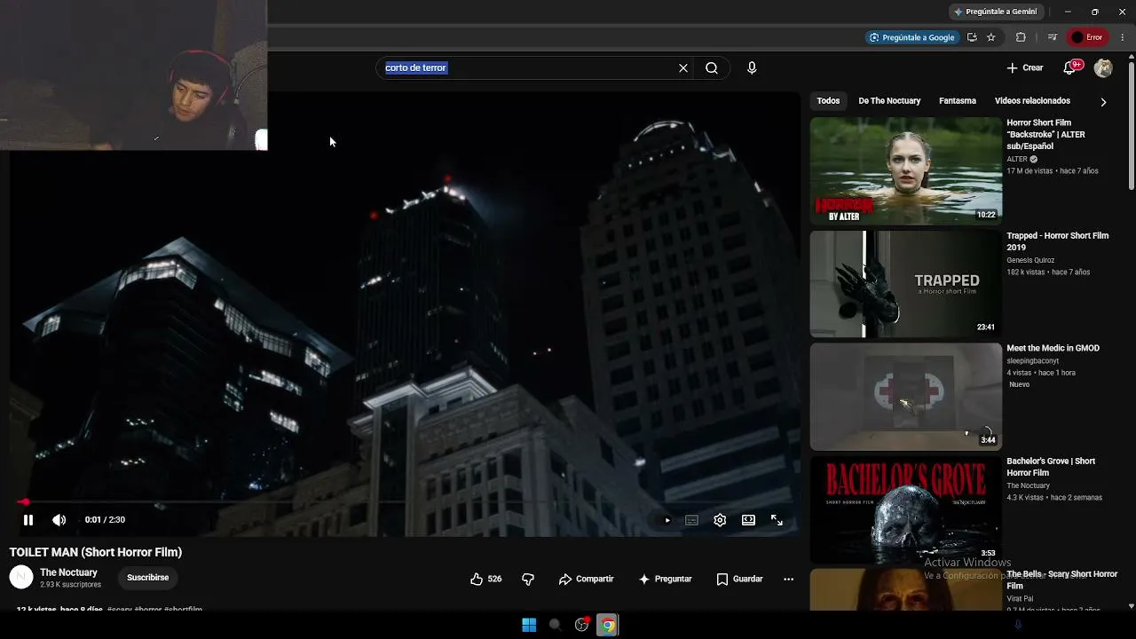This screenshot has height=639, width=1136.
Task: Open the ALTER channel name
Action: (x=1017, y=159)
